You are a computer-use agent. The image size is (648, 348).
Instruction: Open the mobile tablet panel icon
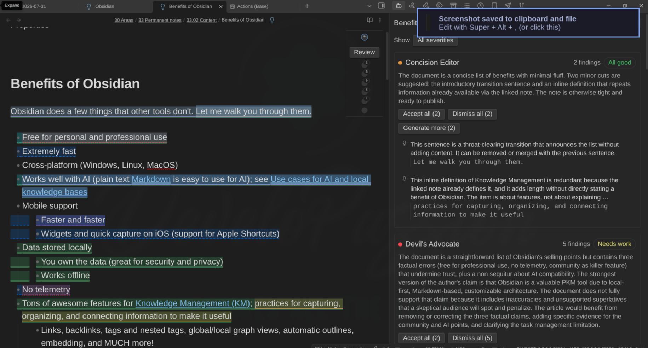coord(494,6)
